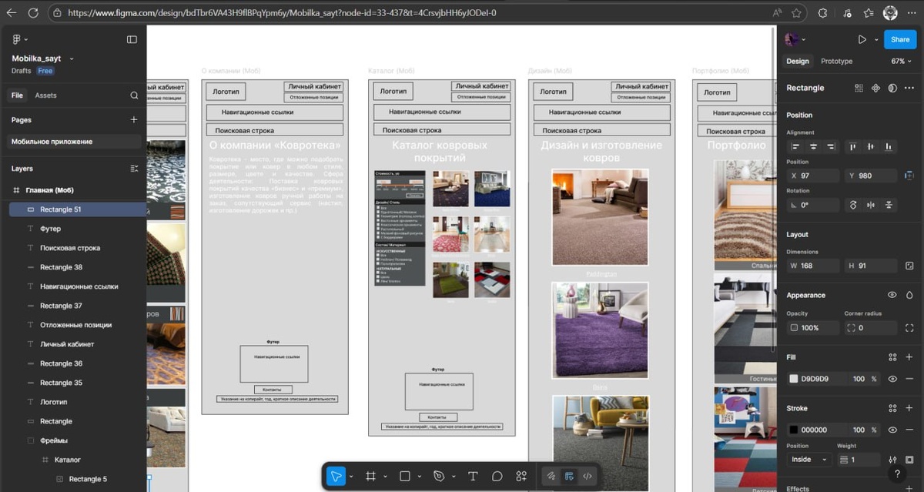Select the Pen tool
Image resolution: width=924 pixels, height=492 pixels.
439,476
